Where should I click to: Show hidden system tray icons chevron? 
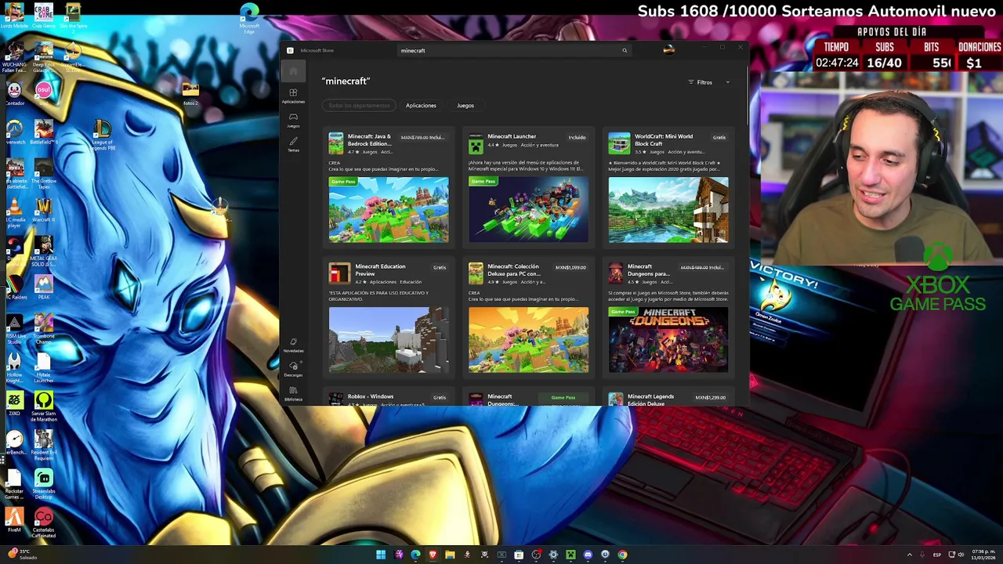coord(910,555)
